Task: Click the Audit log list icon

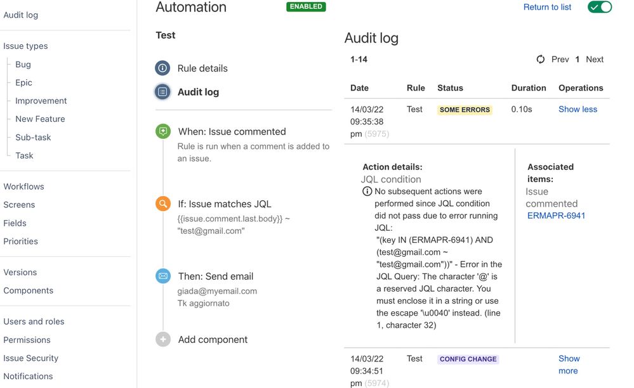Action: [162, 92]
